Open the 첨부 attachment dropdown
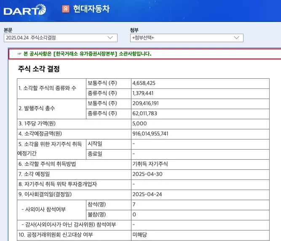Screen dimensions: 281x241 click(x=187, y=38)
